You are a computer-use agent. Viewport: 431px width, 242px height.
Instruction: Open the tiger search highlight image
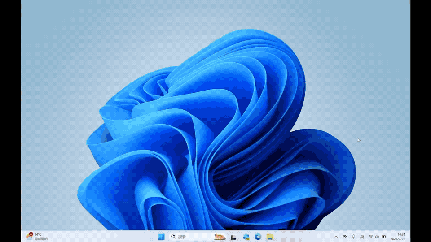click(x=220, y=237)
